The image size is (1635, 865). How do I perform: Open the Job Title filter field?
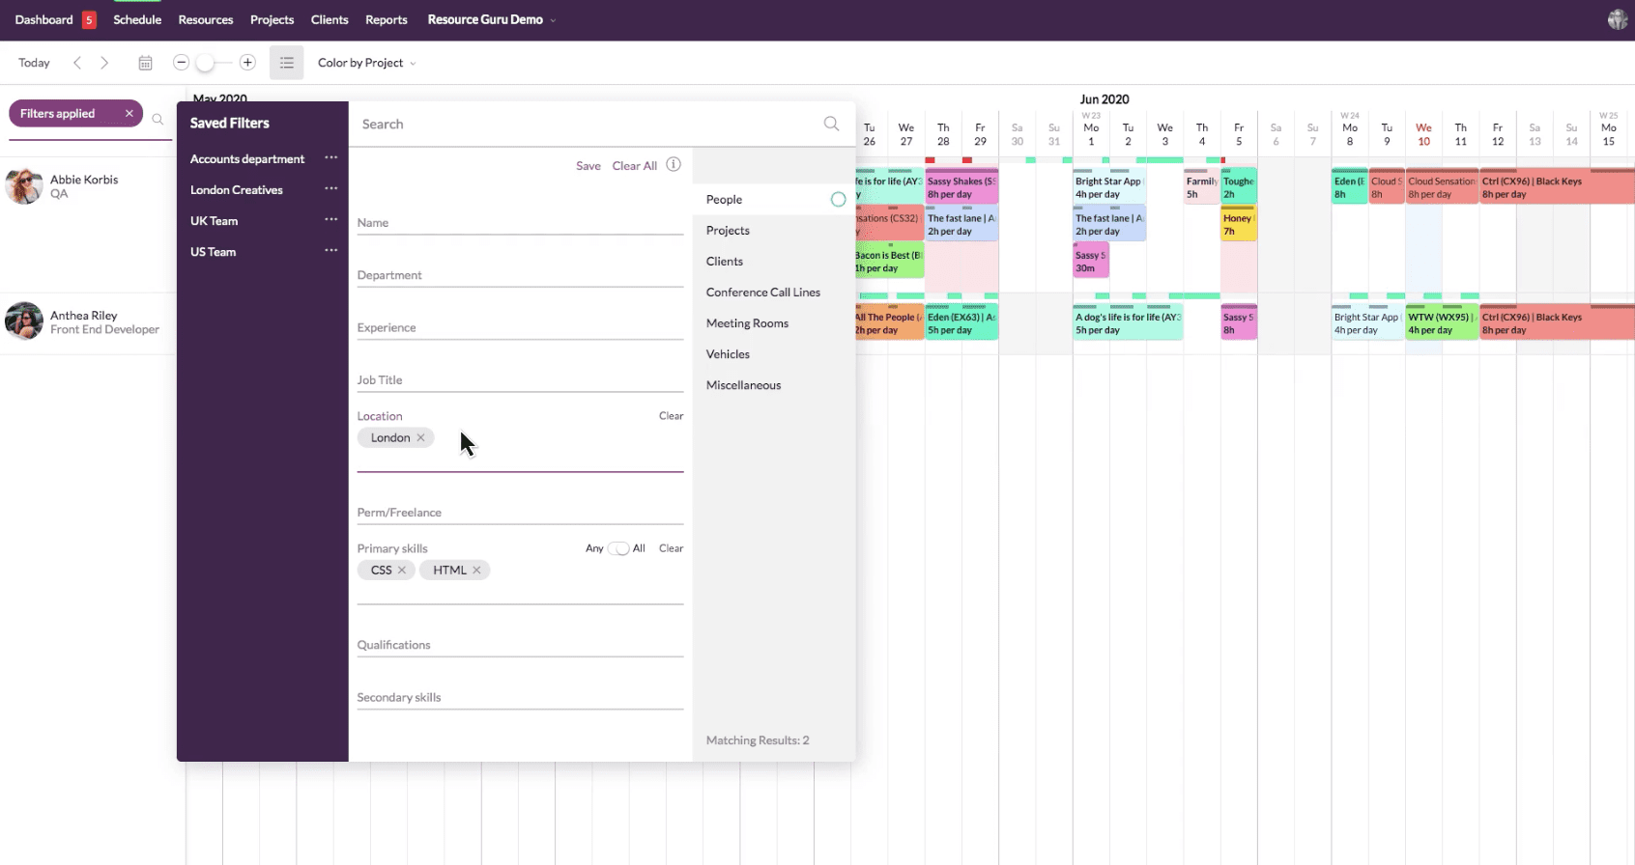[520, 380]
